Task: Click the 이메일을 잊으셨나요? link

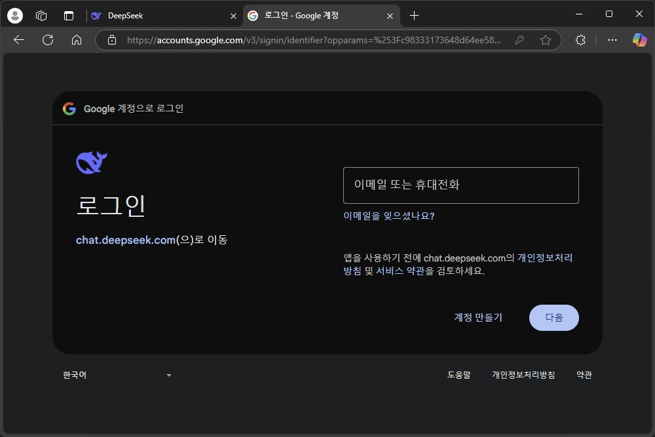Action: click(x=389, y=216)
